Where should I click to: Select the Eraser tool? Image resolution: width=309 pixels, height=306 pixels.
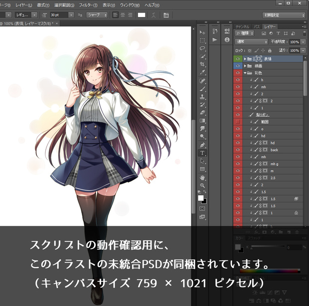pos(202,112)
